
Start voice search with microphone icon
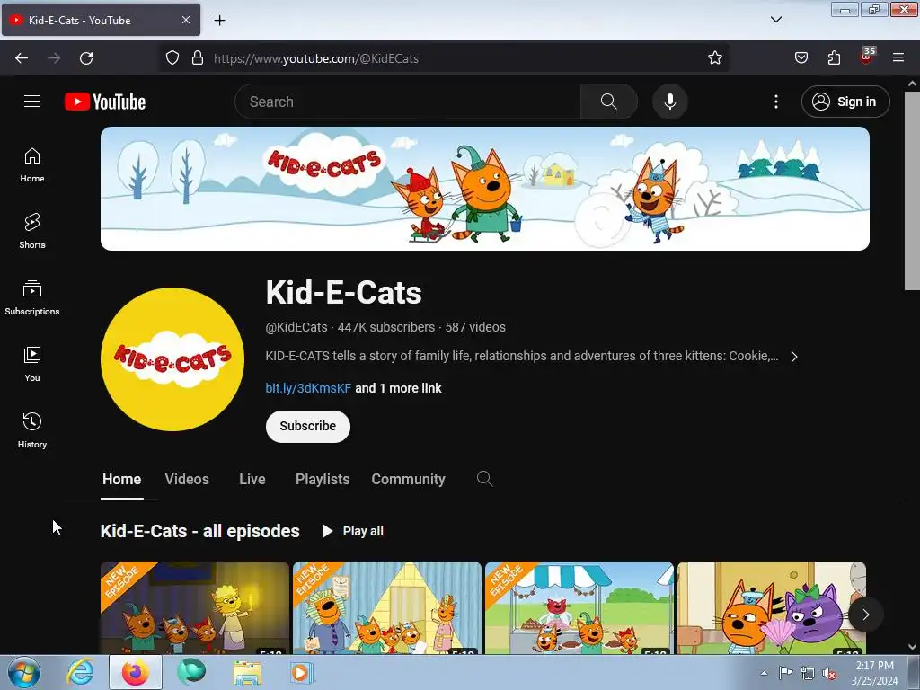click(669, 102)
